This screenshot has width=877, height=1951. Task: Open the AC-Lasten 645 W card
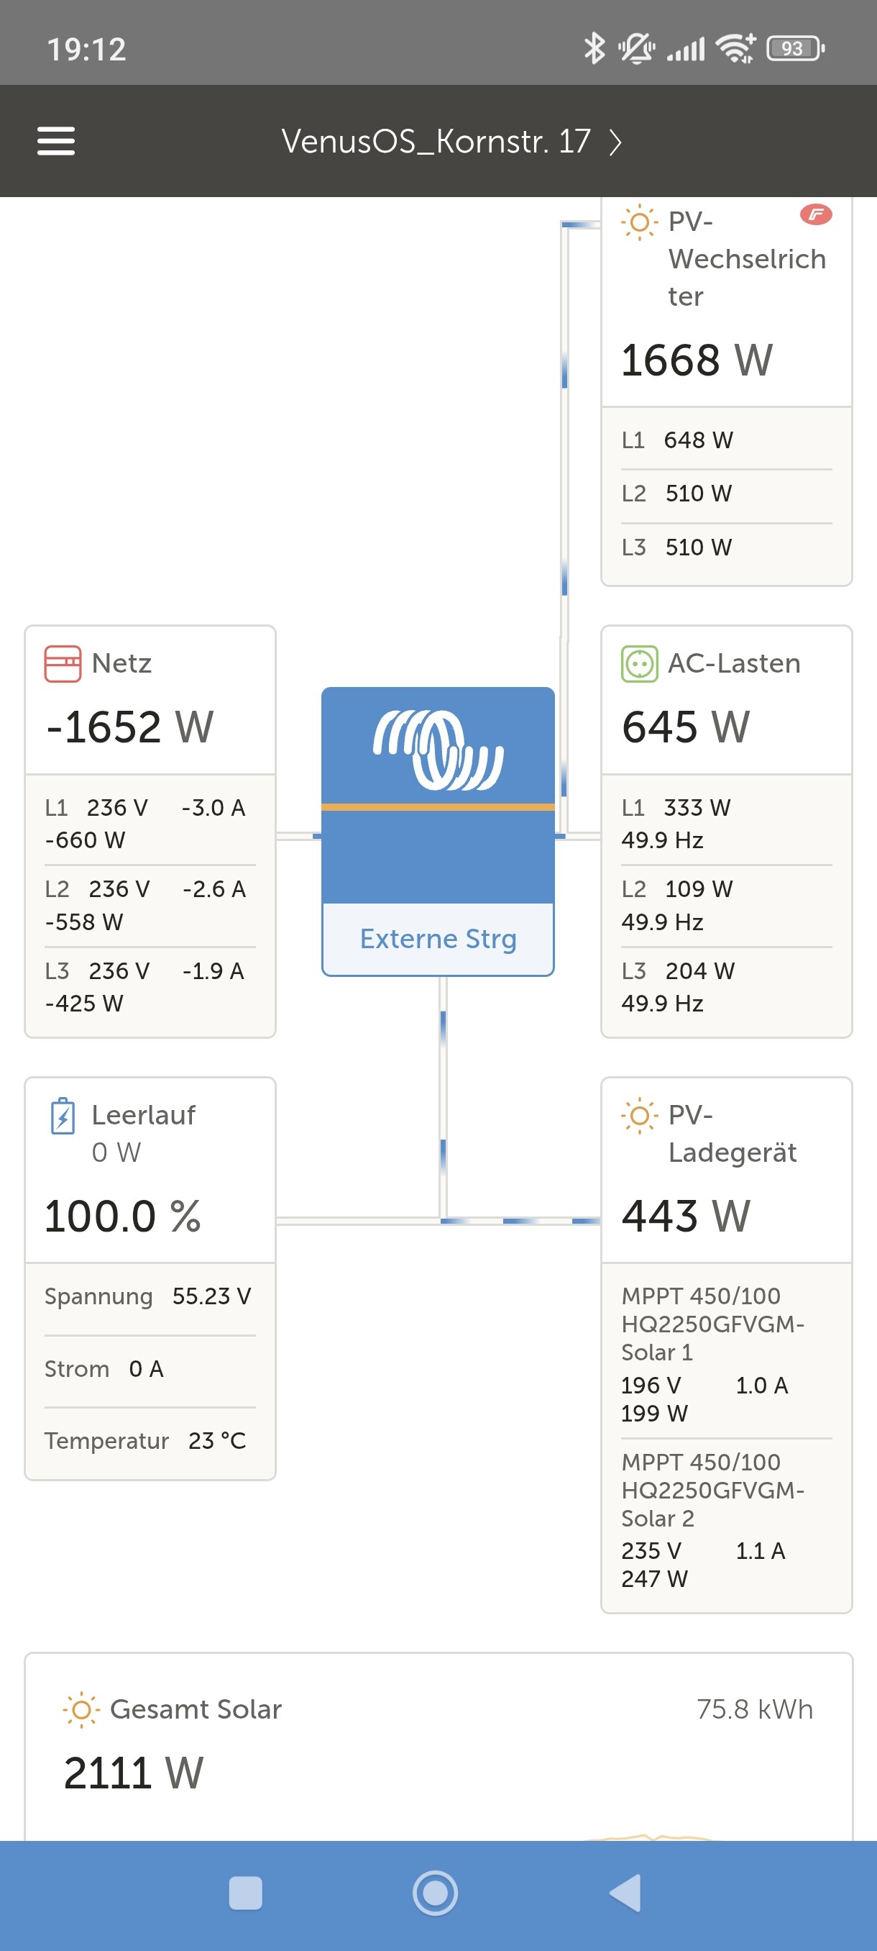pos(727,832)
